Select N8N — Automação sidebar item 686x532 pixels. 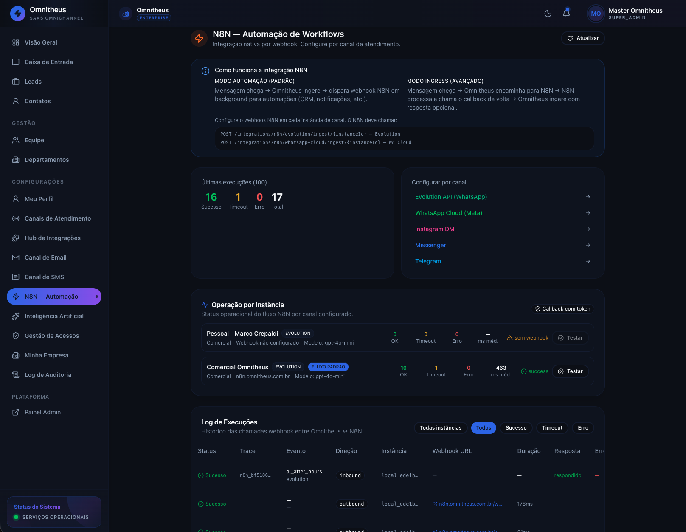tap(54, 297)
